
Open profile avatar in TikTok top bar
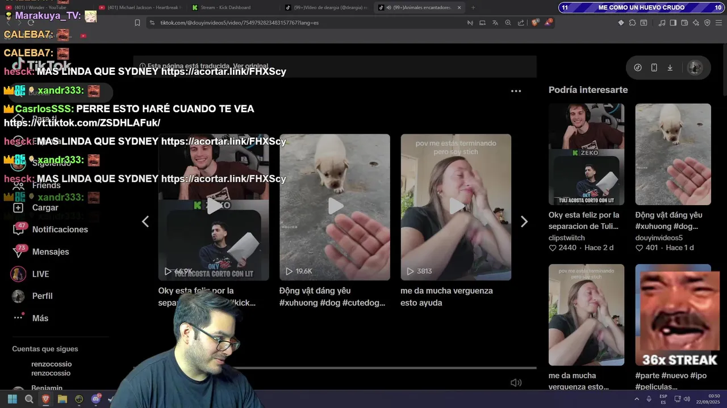[695, 67]
